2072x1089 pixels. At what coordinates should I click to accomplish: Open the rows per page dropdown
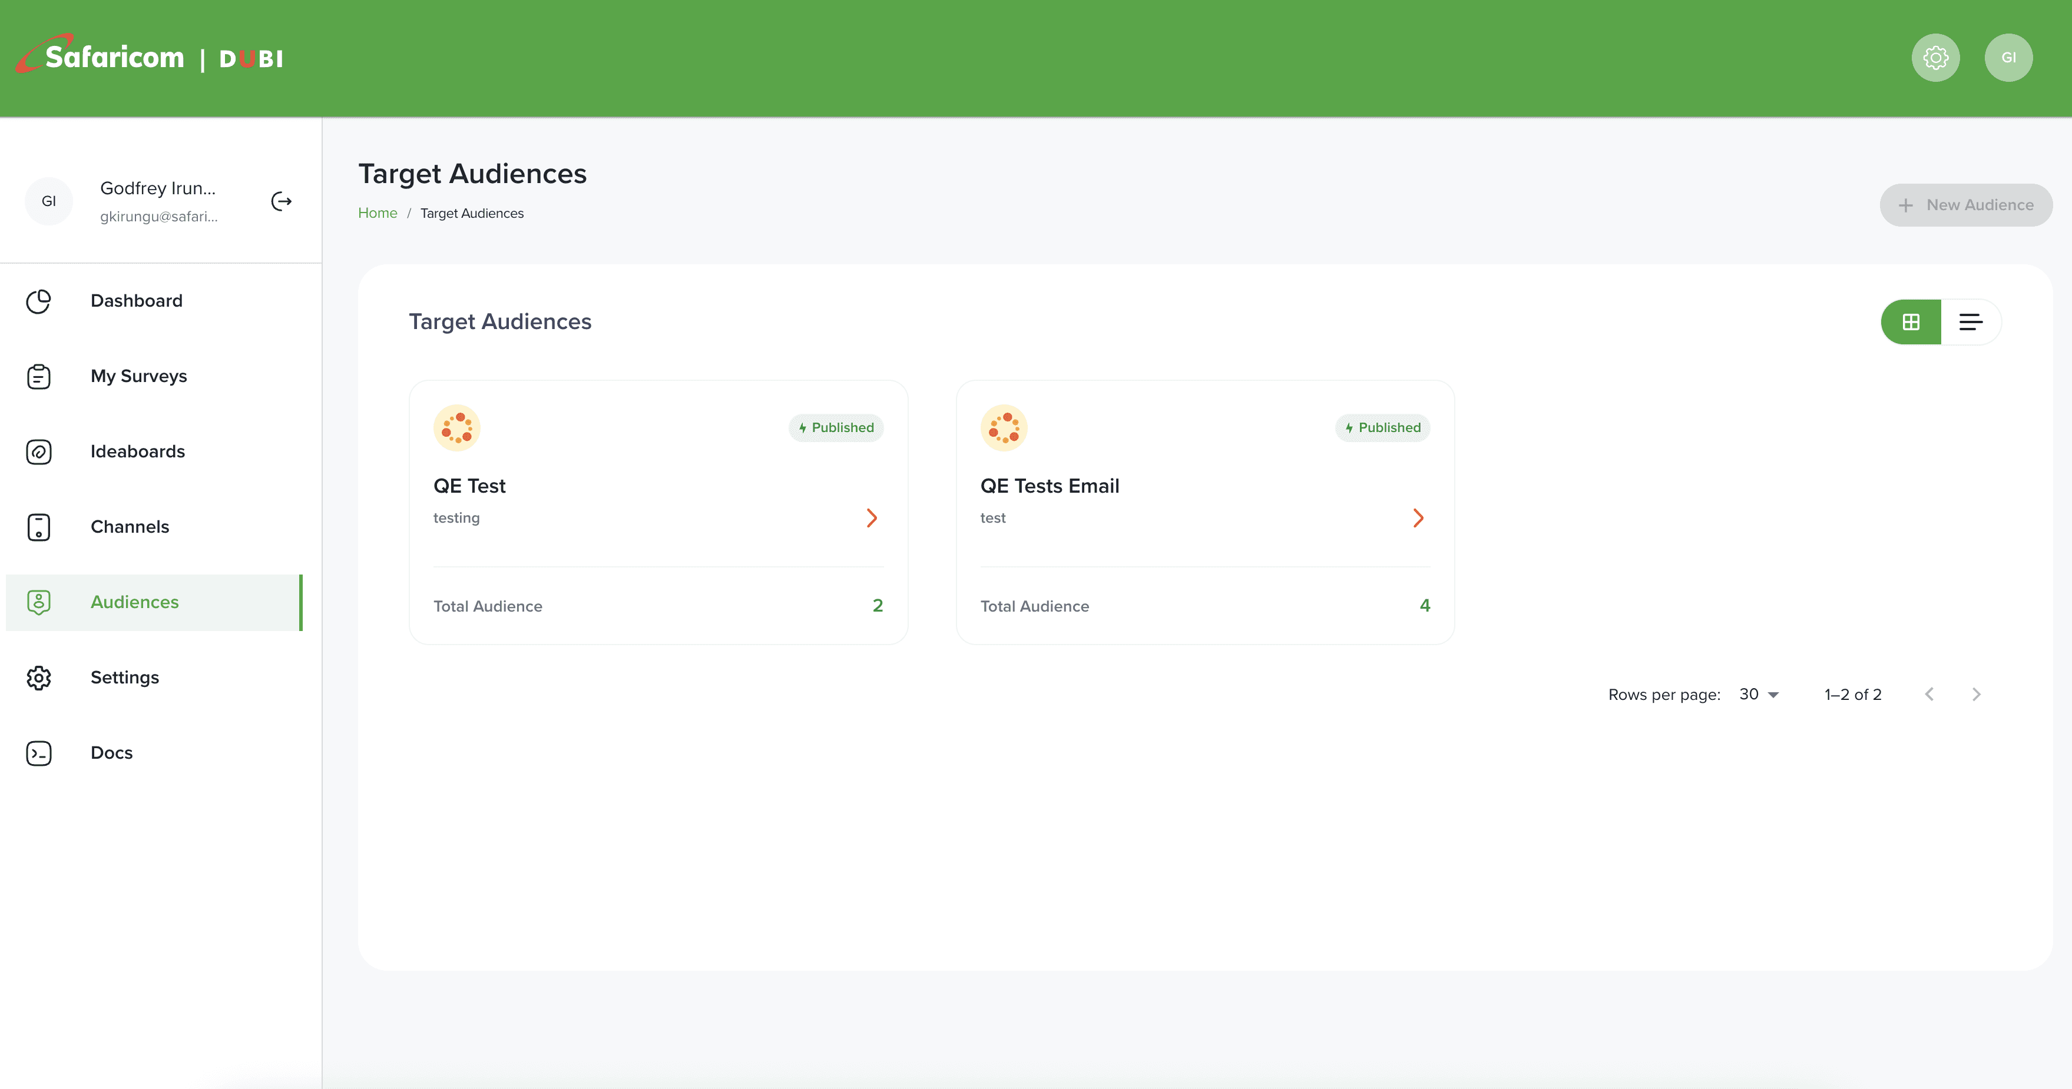tap(1759, 695)
